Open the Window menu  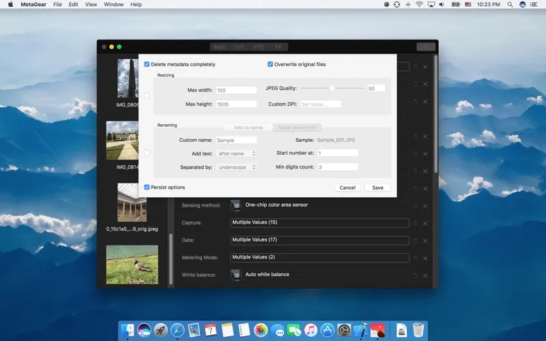(113, 5)
